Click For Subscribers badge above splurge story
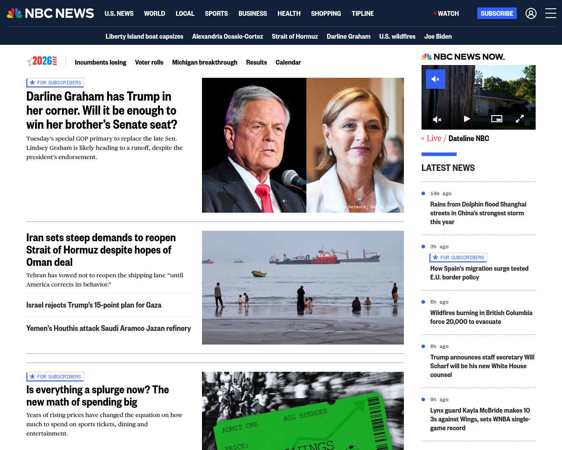Screen dimensions: 562x450 coord(55,377)
